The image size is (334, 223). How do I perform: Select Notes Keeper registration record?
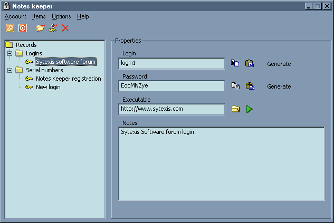coord(69,79)
